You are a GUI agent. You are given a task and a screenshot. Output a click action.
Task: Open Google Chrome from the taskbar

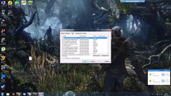[19, 94]
